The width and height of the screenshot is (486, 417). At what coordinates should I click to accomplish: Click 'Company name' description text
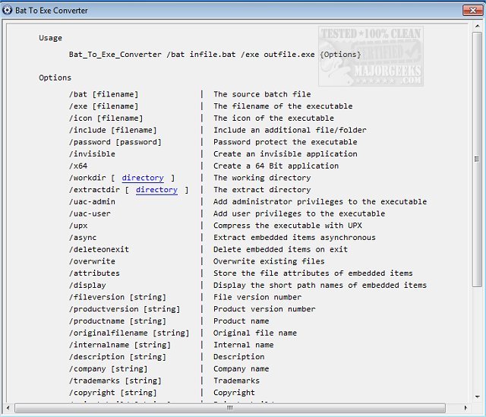241,368
